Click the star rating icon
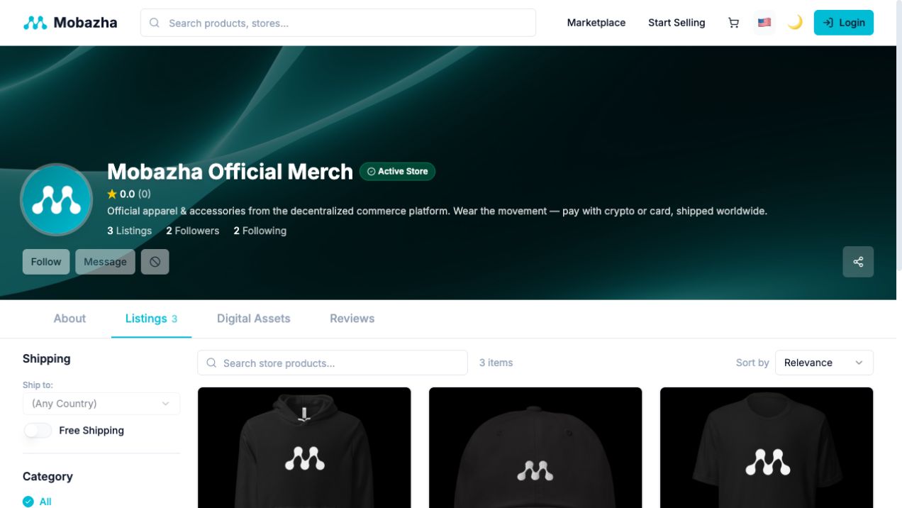The image size is (902, 508). (x=112, y=194)
